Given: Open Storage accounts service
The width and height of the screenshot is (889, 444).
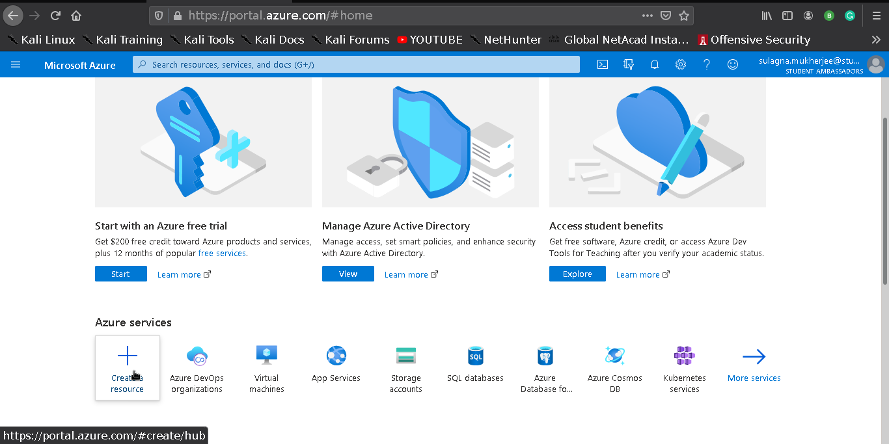Looking at the screenshot, I should [406, 369].
